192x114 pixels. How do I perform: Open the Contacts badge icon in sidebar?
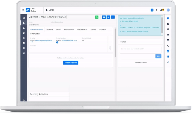24,33
